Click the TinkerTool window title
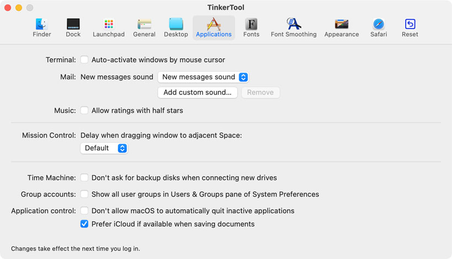Viewport: 452px width, 259px height. click(x=225, y=8)
